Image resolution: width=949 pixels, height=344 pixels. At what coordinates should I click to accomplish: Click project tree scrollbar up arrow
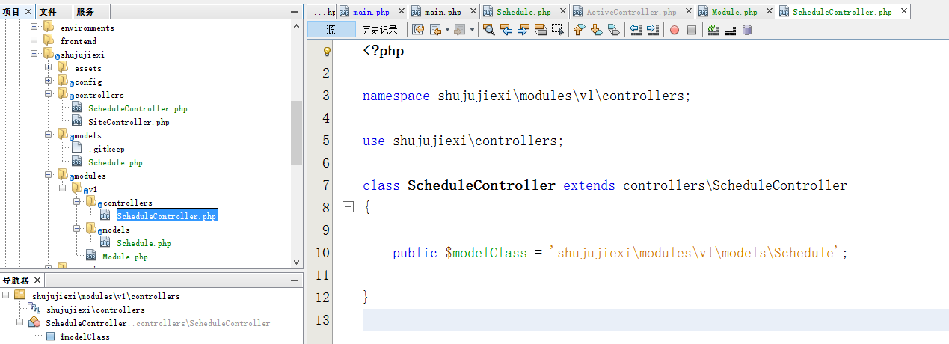(296, 28)
